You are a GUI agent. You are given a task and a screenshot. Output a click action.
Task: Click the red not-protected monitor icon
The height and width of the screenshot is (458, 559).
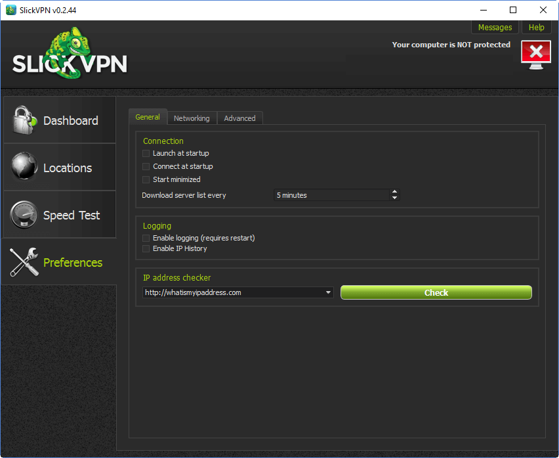(x=536, y=55)
